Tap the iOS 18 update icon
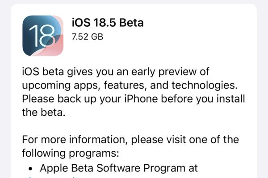The image size is (268, 178). 44,35
